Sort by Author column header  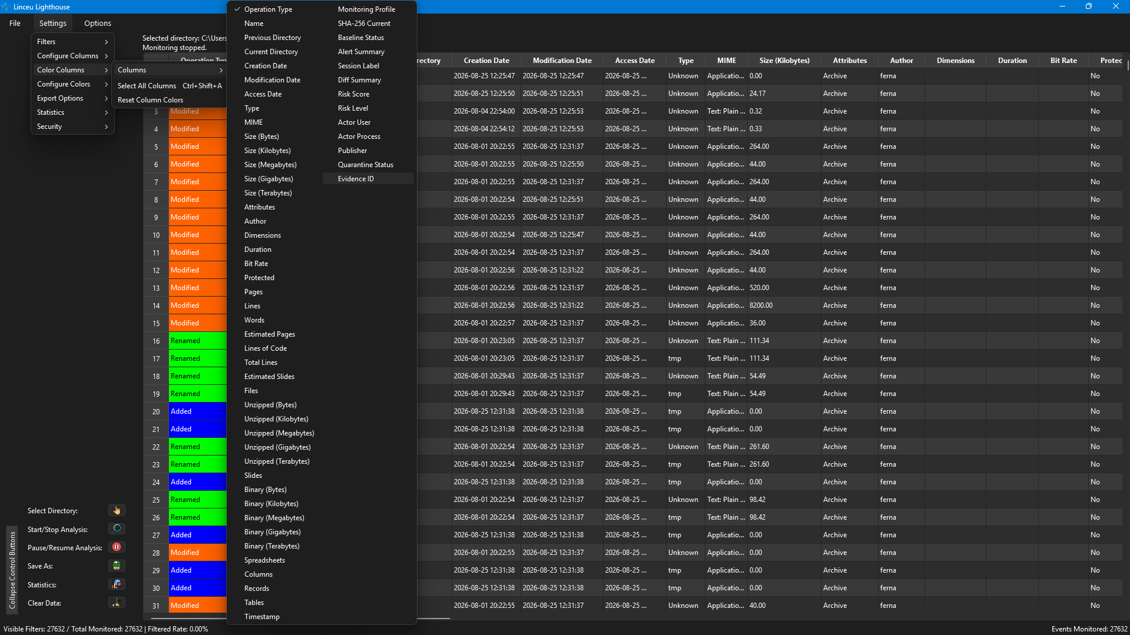902,61
